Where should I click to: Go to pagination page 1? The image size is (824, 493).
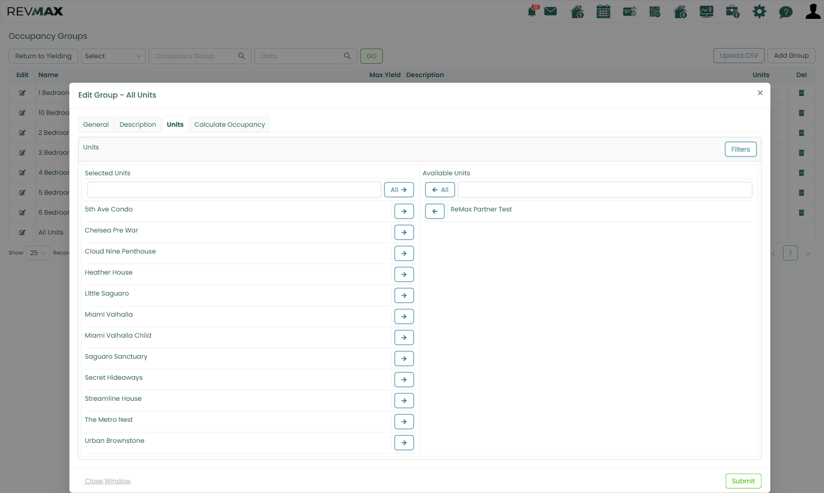click(791, 253)
